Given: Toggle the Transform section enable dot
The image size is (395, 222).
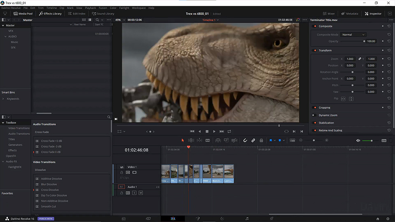Looking at the screenshot, I should coord(315,50).
